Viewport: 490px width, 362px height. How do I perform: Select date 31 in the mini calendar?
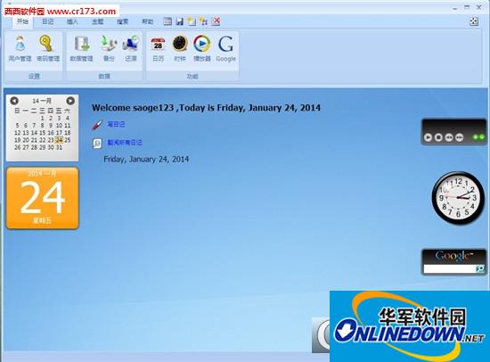pos(59,147)
